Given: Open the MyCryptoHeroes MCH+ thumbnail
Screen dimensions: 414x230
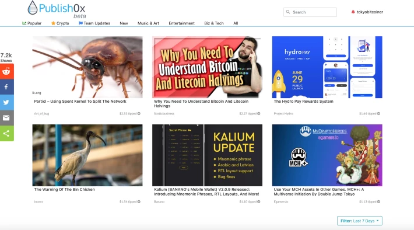Looking at the screenshot, I should click(x=327, y=155).
